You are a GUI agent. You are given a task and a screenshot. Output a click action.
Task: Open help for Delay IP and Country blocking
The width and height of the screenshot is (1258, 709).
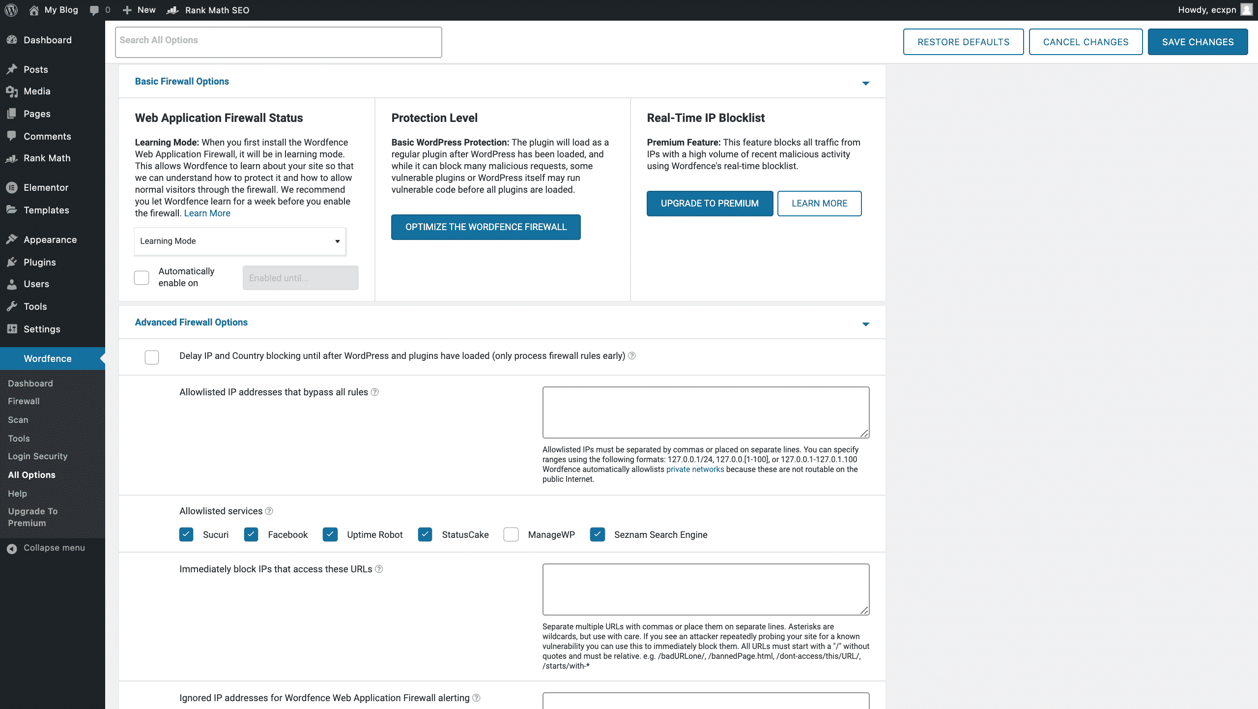(x=632, y=355)
